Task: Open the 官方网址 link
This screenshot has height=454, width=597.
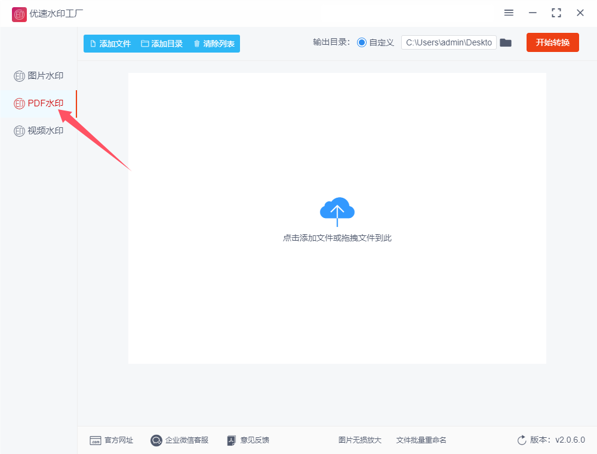Action: [111, 440]
